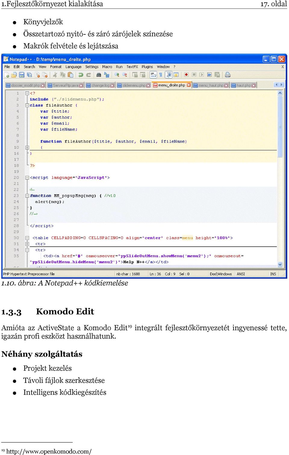Close the document with the menu bar X

coord(282,67)
